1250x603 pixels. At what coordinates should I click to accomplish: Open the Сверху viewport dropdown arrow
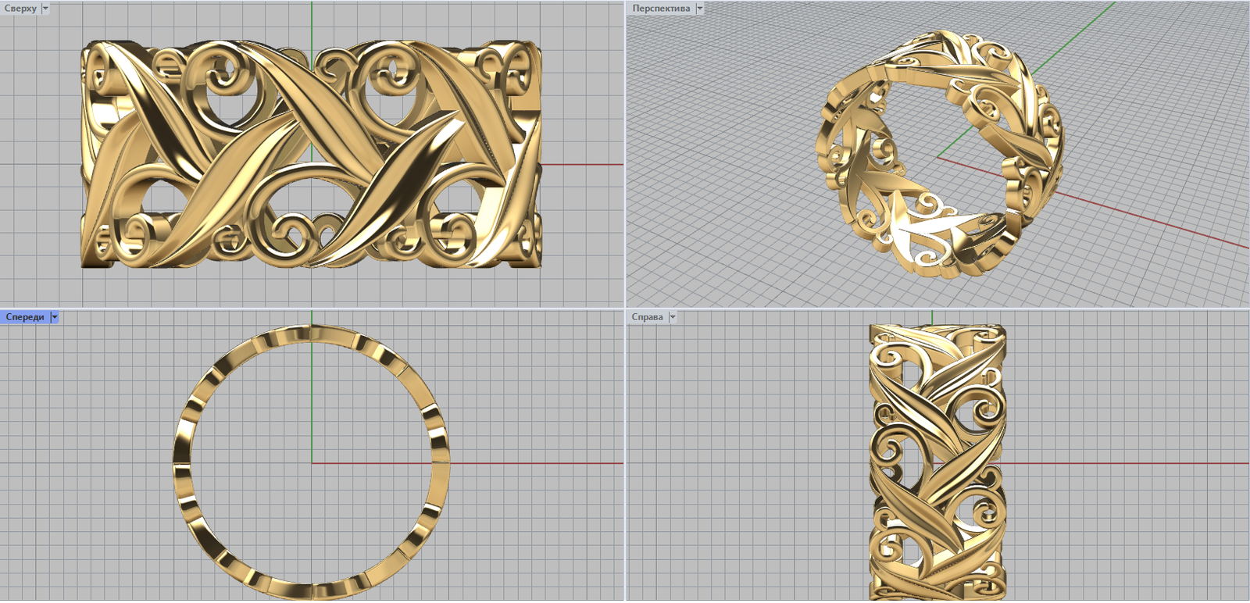tap(45, 9)
